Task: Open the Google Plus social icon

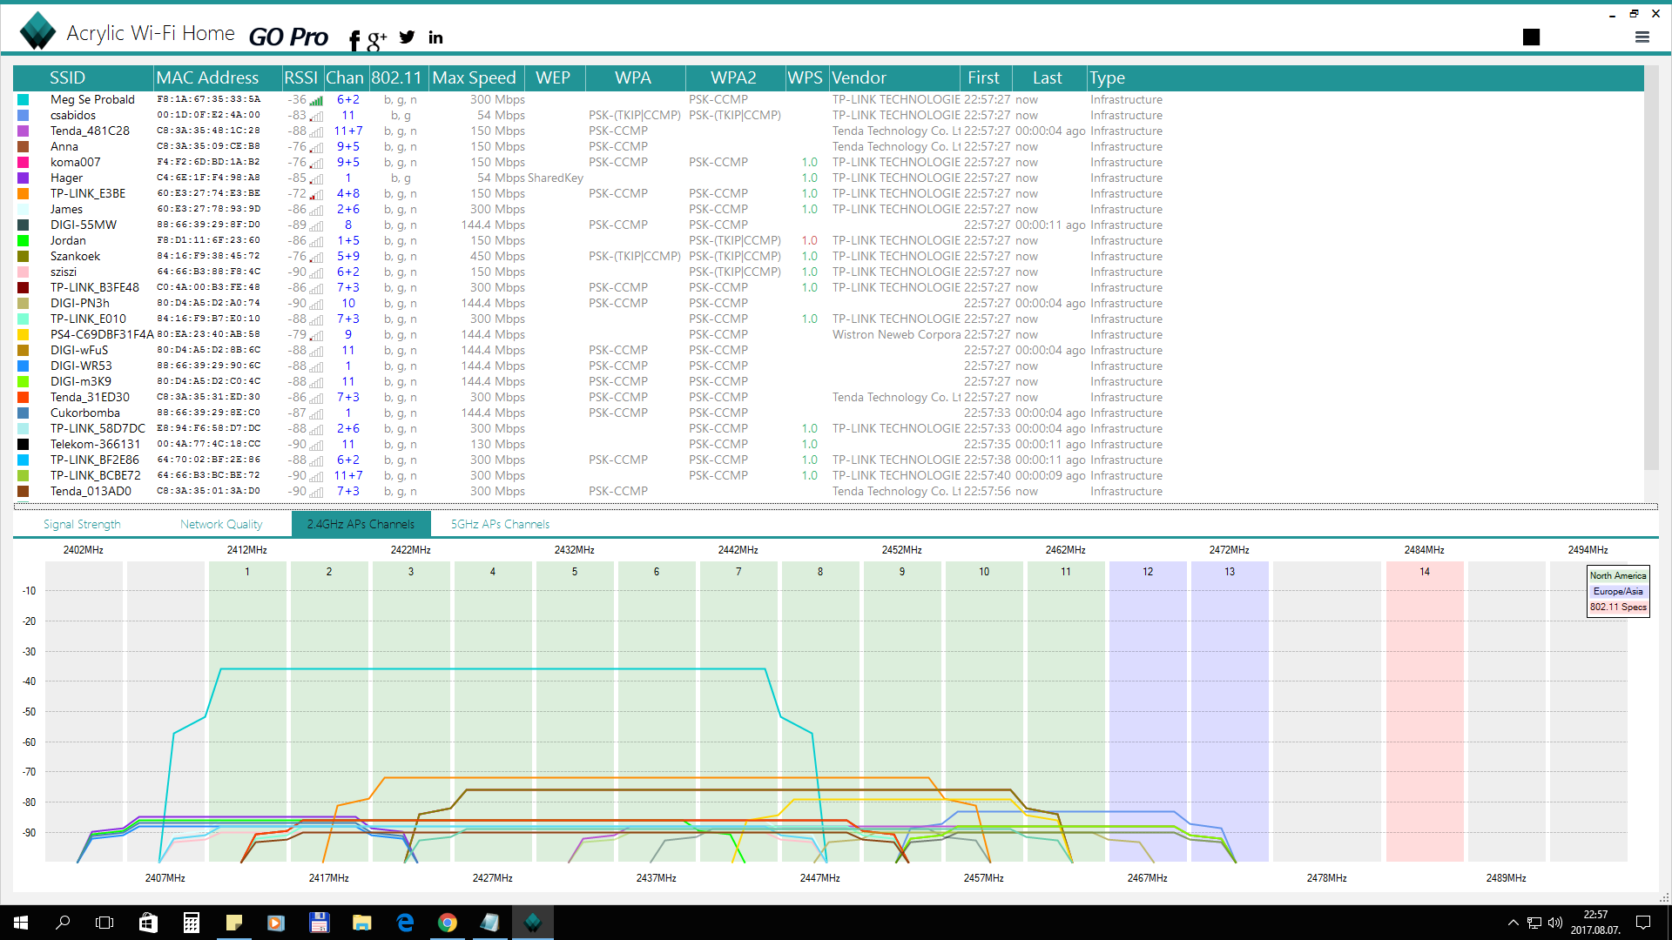Action: 377,40
